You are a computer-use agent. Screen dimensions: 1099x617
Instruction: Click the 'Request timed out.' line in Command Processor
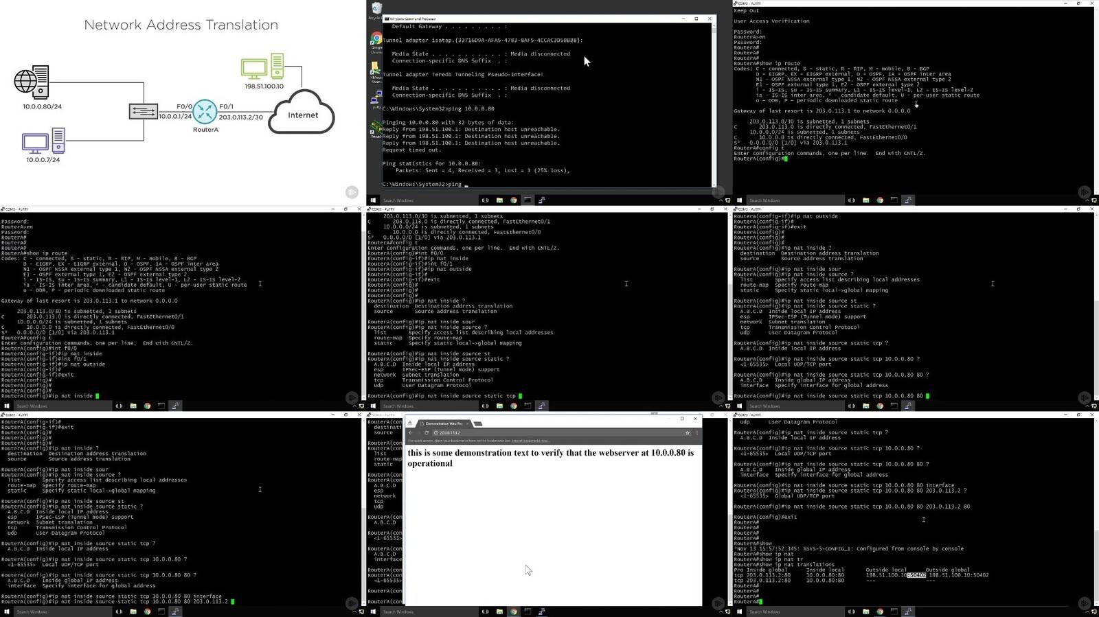tap(411, 150)
